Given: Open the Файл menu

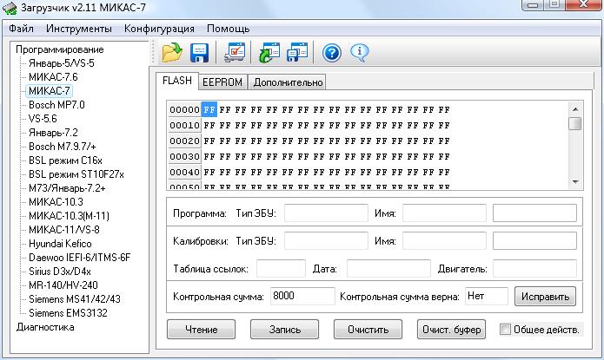Looking at the screenshot, I should (21, 29).
